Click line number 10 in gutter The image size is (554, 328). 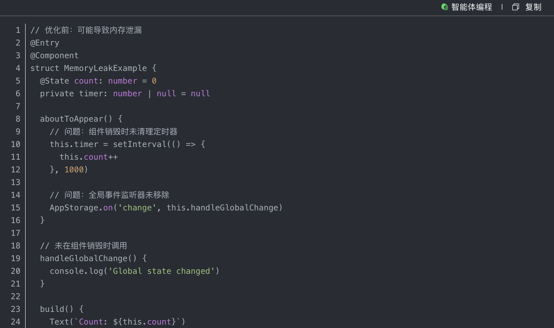point(16,144)
